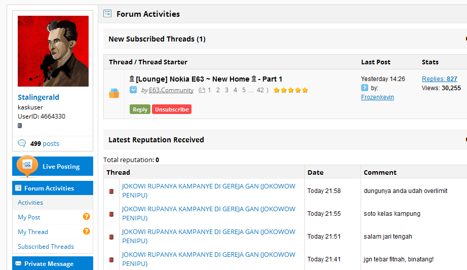Click the envelope icon in Private Message header
This screenshot has height=270, width=467.
(x=18, y=263)
